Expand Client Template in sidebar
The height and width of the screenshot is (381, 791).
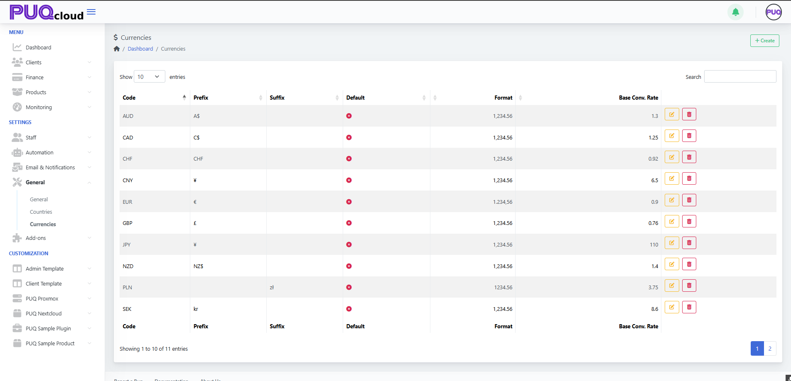point(52,283)
